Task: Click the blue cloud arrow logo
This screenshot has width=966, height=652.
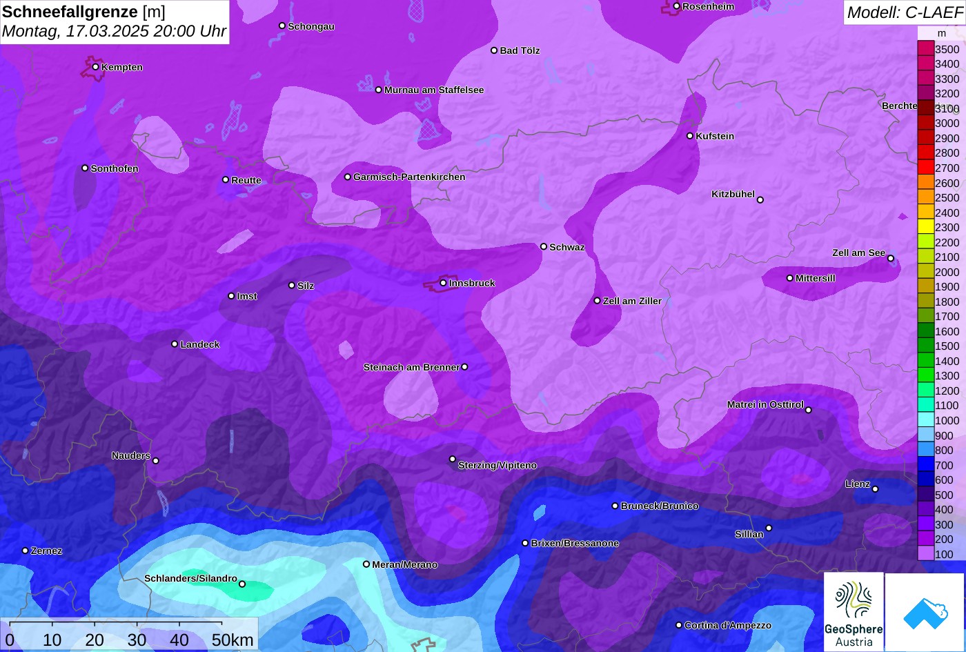Action: coord(925,612)
